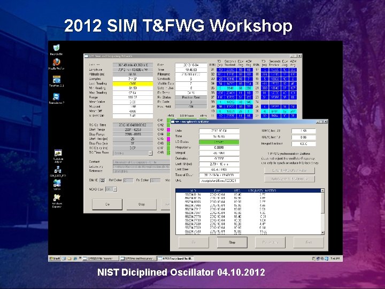This screenshot has height=289, width=385.
Task: Click the Enter 1 PPS Offset Value button
Action: (289, 170)
